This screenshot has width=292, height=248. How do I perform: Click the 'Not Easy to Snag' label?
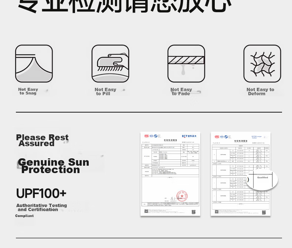(28, 91)
